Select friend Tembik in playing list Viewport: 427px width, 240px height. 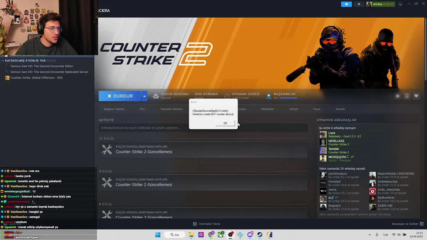click(x=334, y=149)
